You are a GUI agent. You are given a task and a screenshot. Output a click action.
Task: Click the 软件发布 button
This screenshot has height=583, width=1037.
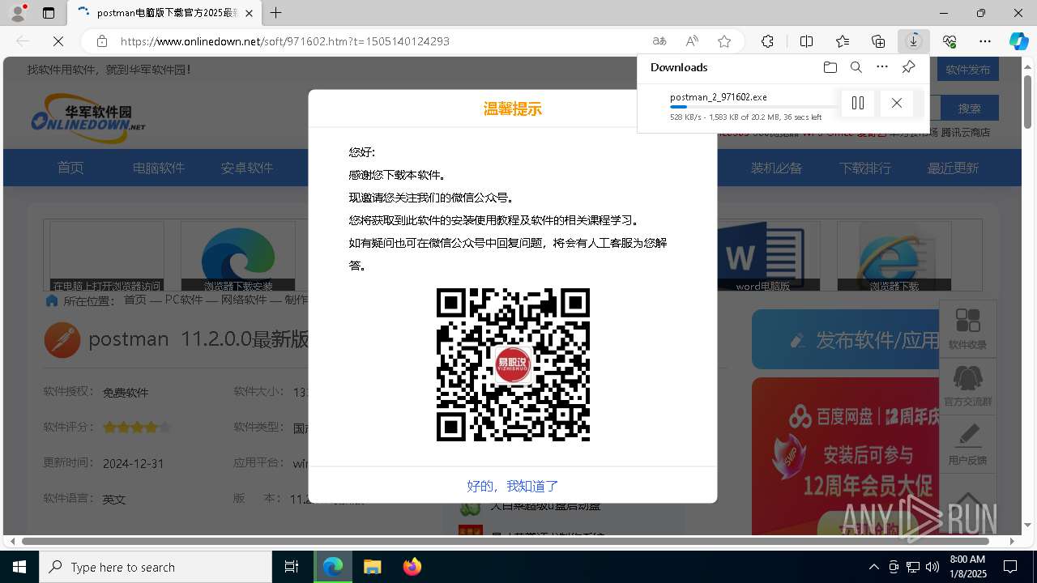pyautogui.click(x=968, y=70)
